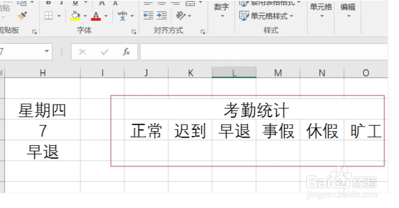
Task: Decrease the indent of the cell
Action: click(148, 16)
